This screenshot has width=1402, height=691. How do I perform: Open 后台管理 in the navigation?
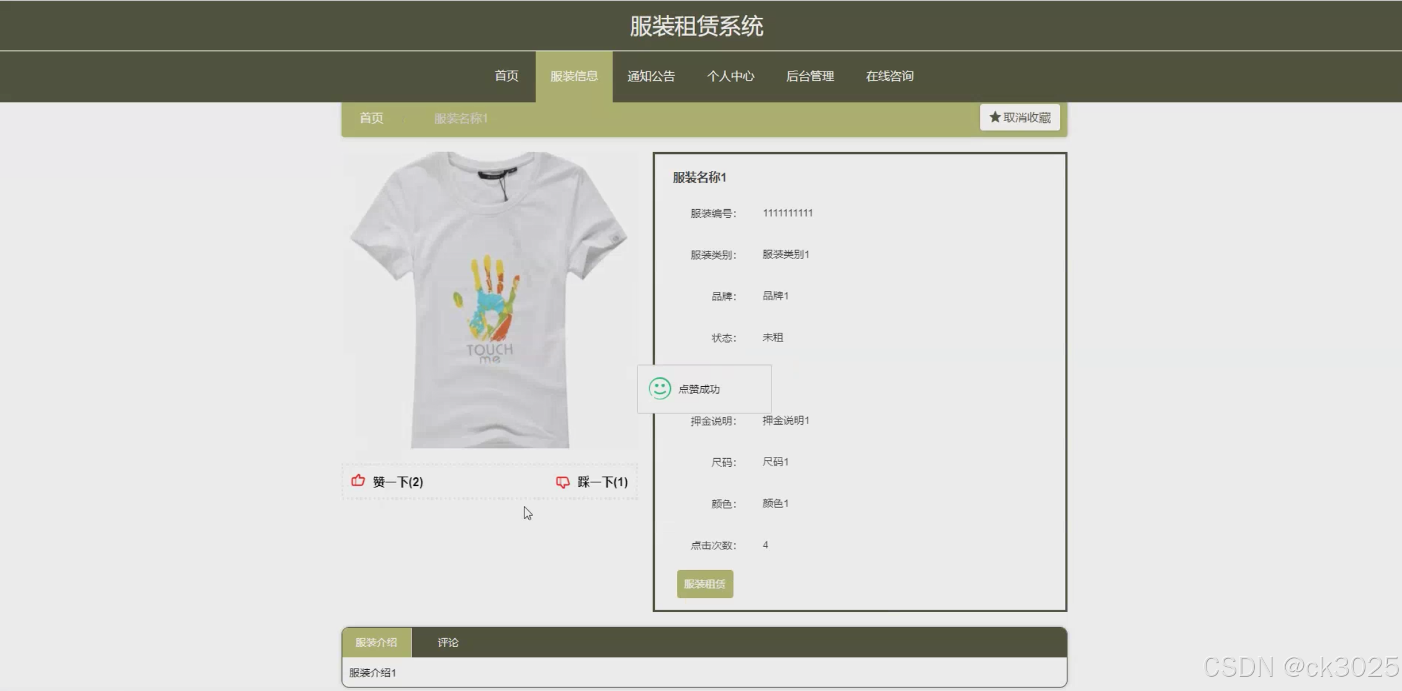[x=809, y=76]
